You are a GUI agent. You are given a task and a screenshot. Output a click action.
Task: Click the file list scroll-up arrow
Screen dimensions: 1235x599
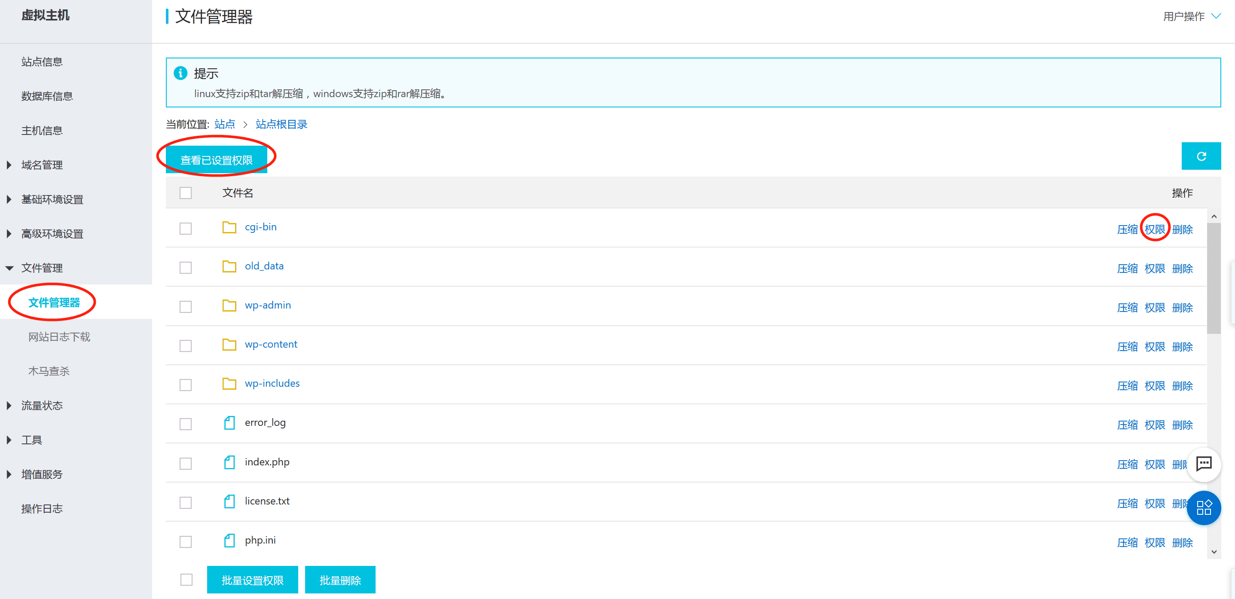(1214, 216)
